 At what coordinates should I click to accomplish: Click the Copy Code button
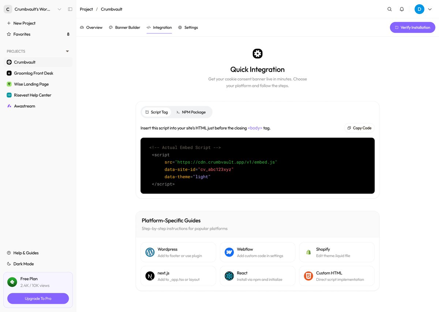pyautogui.click(x=359, y=128)
